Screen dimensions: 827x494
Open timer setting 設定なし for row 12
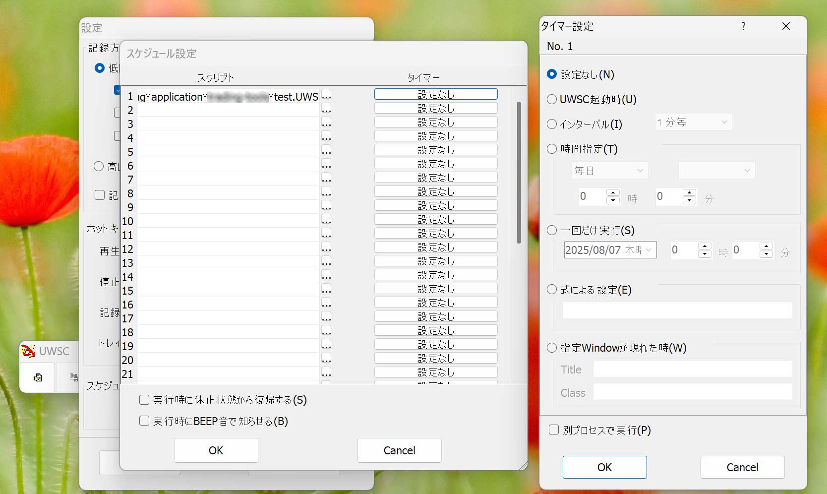pos(436,247)
